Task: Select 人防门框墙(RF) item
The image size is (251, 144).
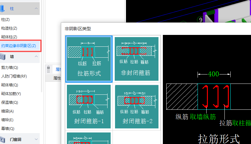Action: pos(14,76)
